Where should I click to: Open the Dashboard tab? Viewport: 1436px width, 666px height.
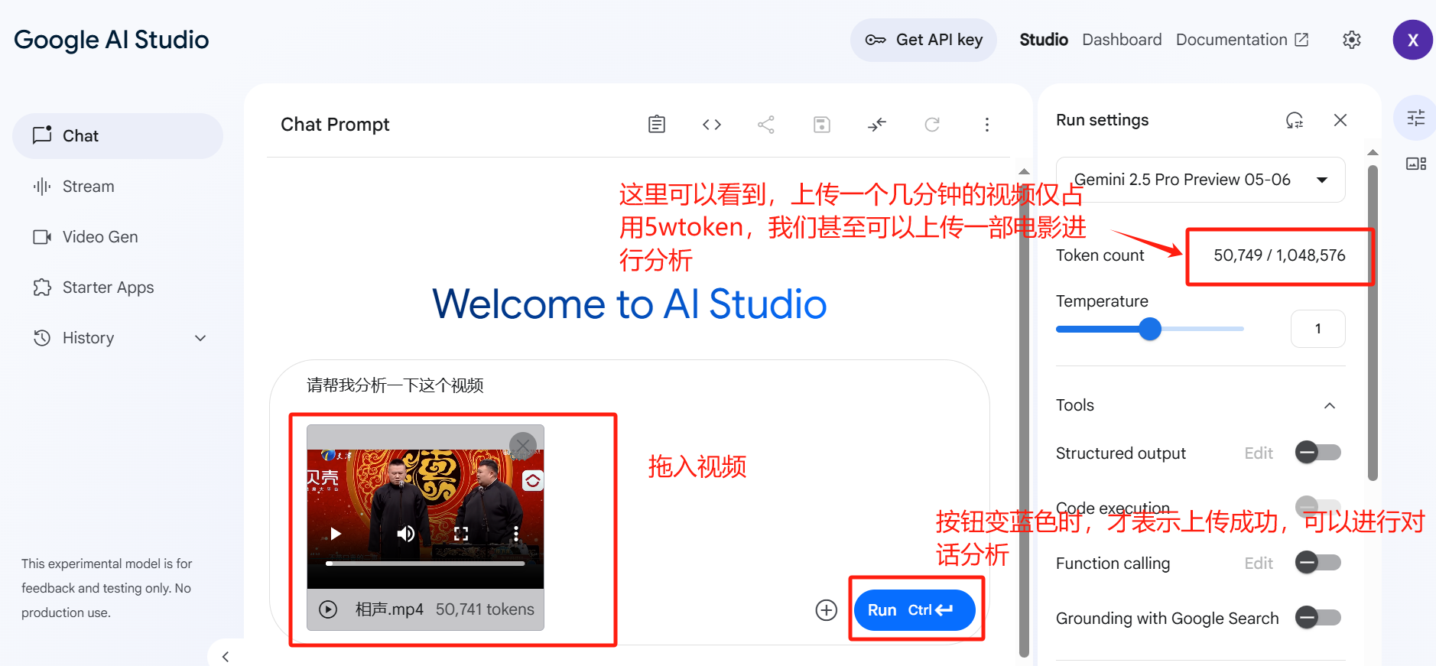click(1122, 40)
